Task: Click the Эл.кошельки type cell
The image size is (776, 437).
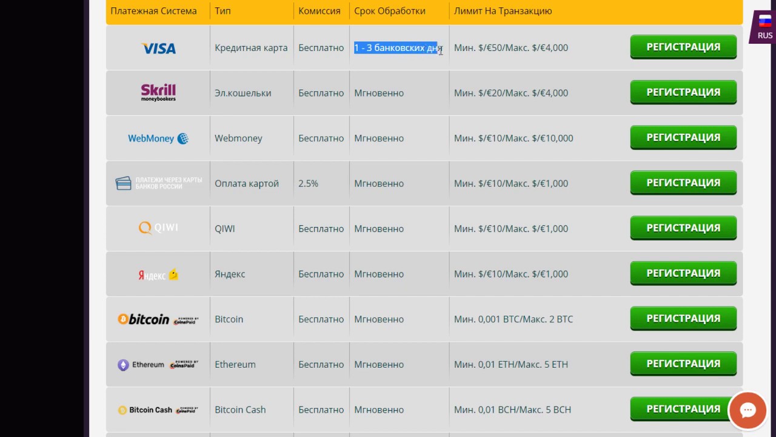Action: point(243,93)
